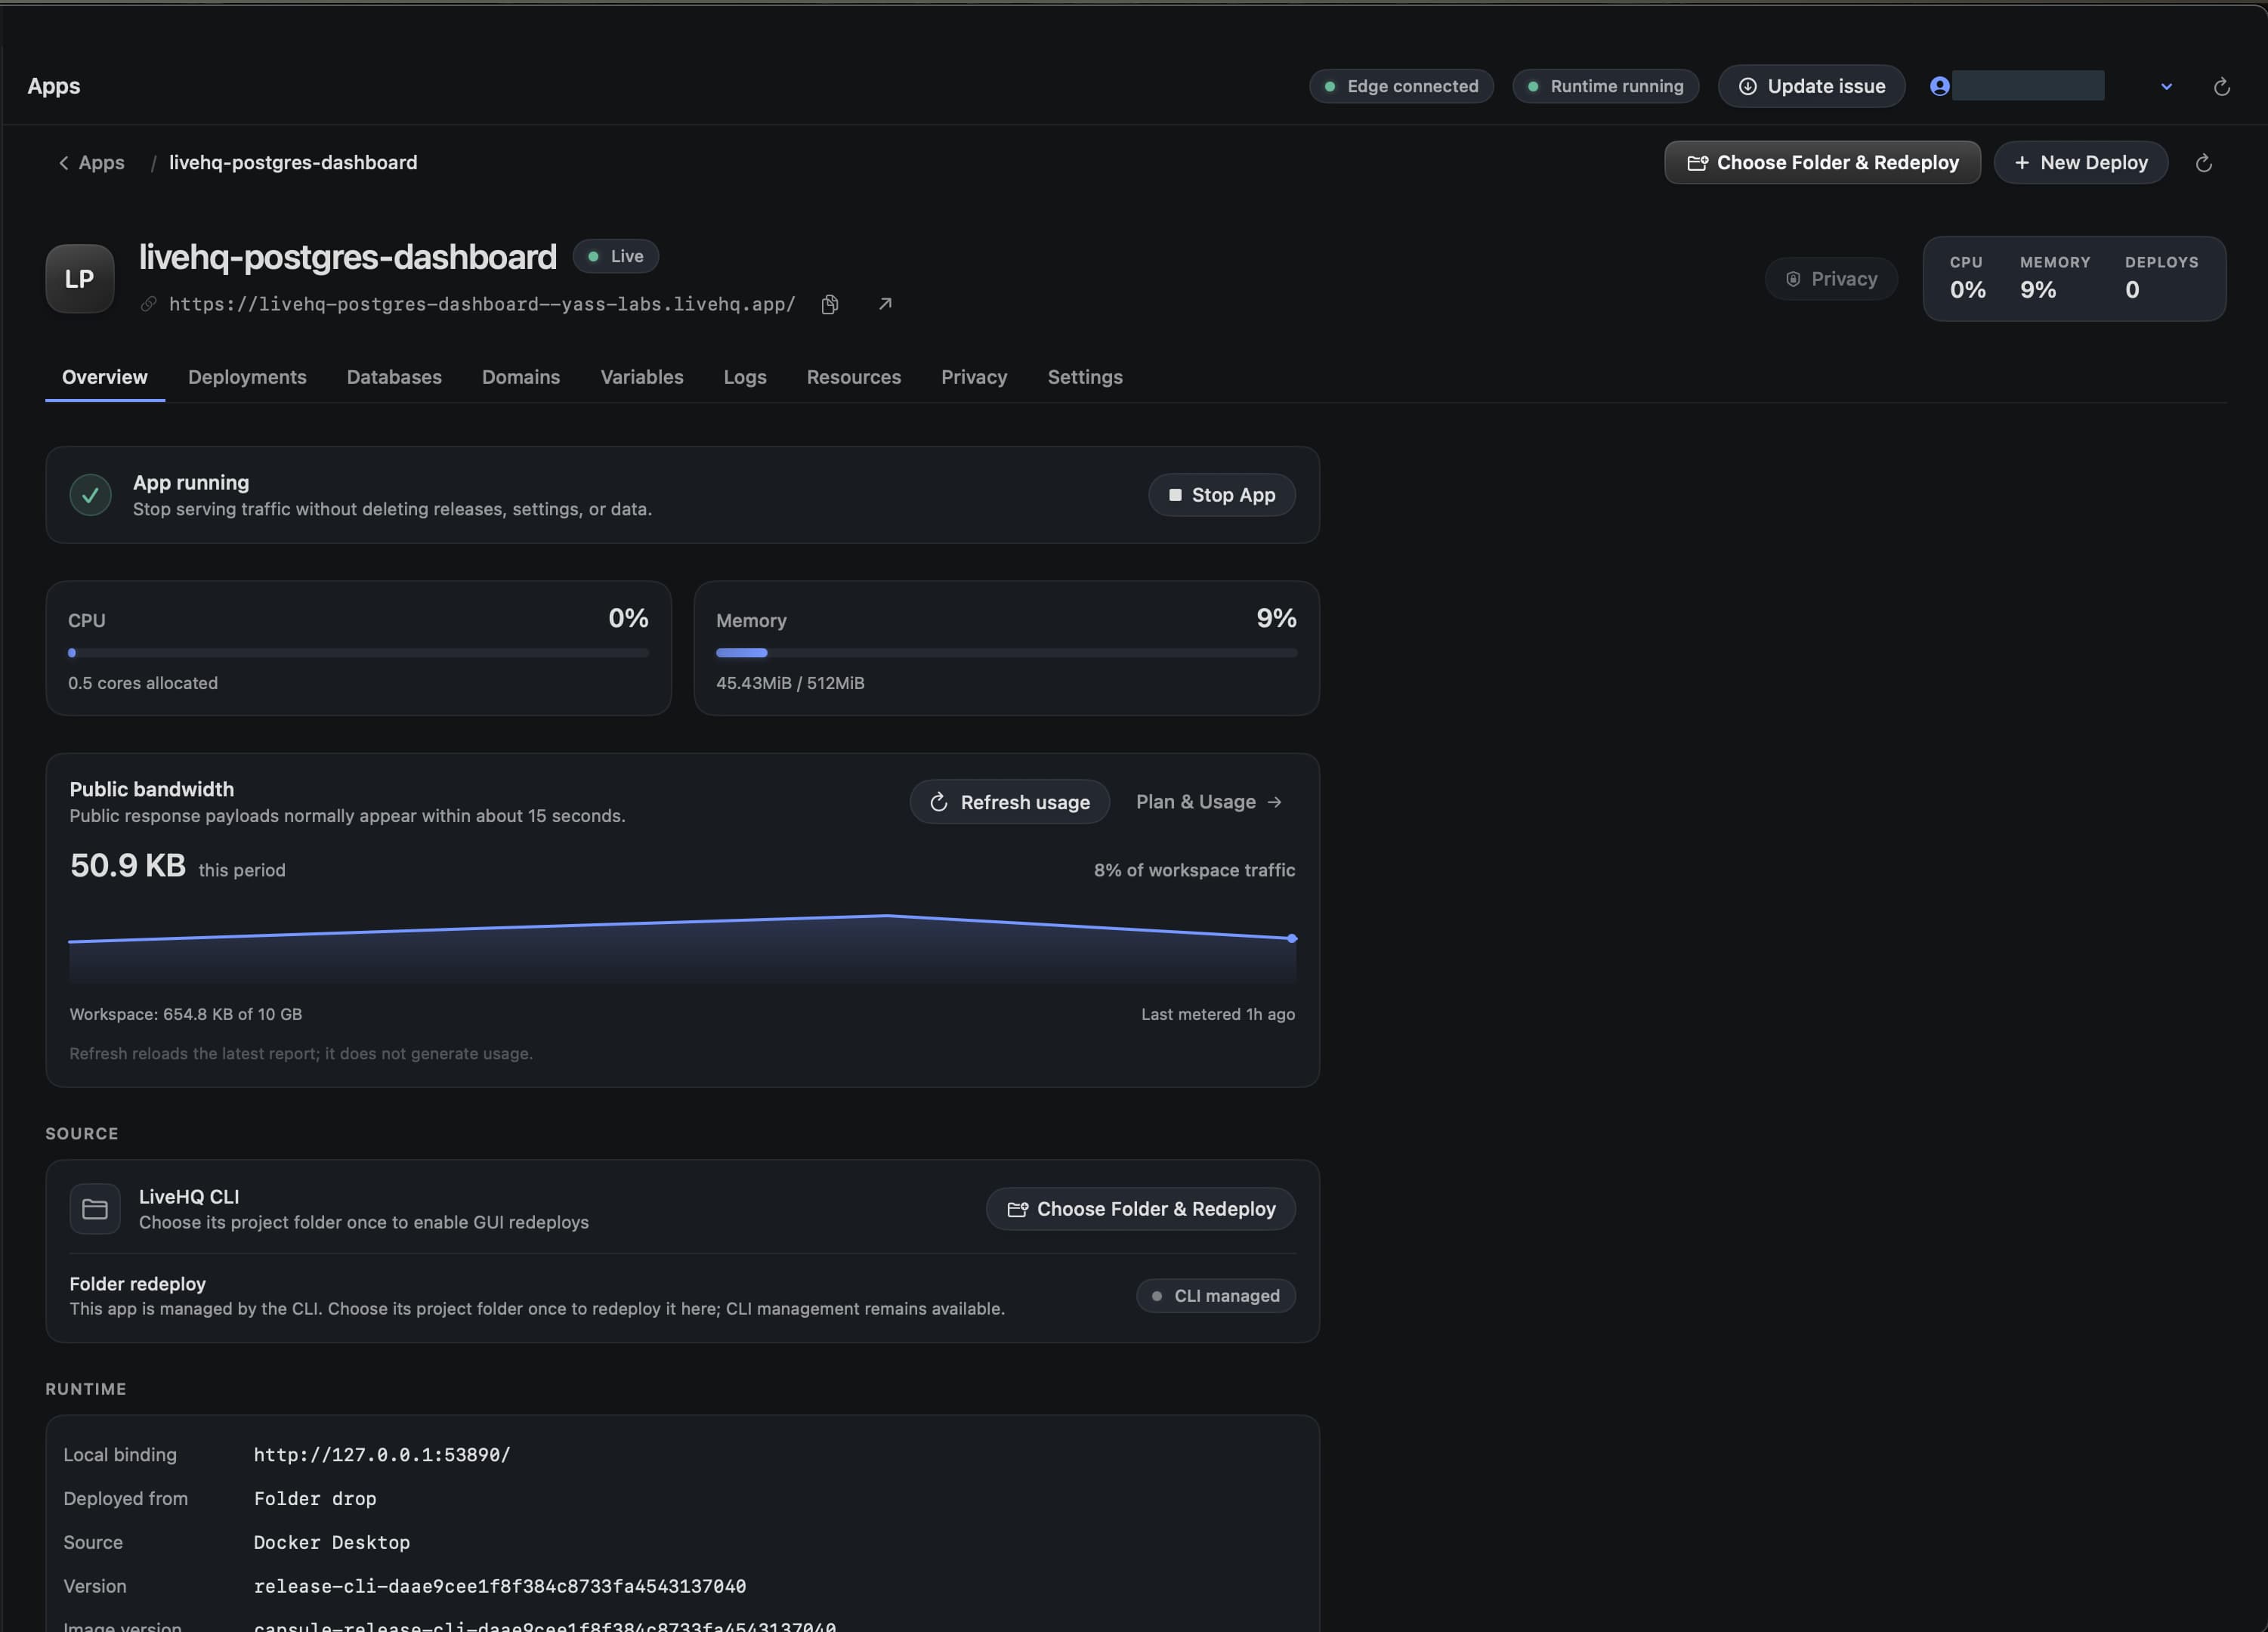
Task: Click Source section Choose Folder & Redeploy
Action: click(x=1141, y=1209)
